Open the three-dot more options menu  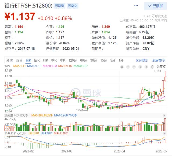pos(136,5)
